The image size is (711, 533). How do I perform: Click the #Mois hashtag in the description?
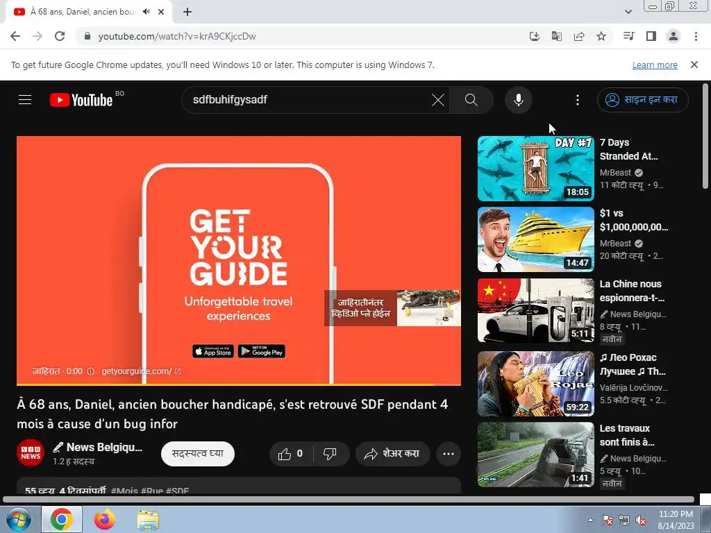tap(124, 491)
